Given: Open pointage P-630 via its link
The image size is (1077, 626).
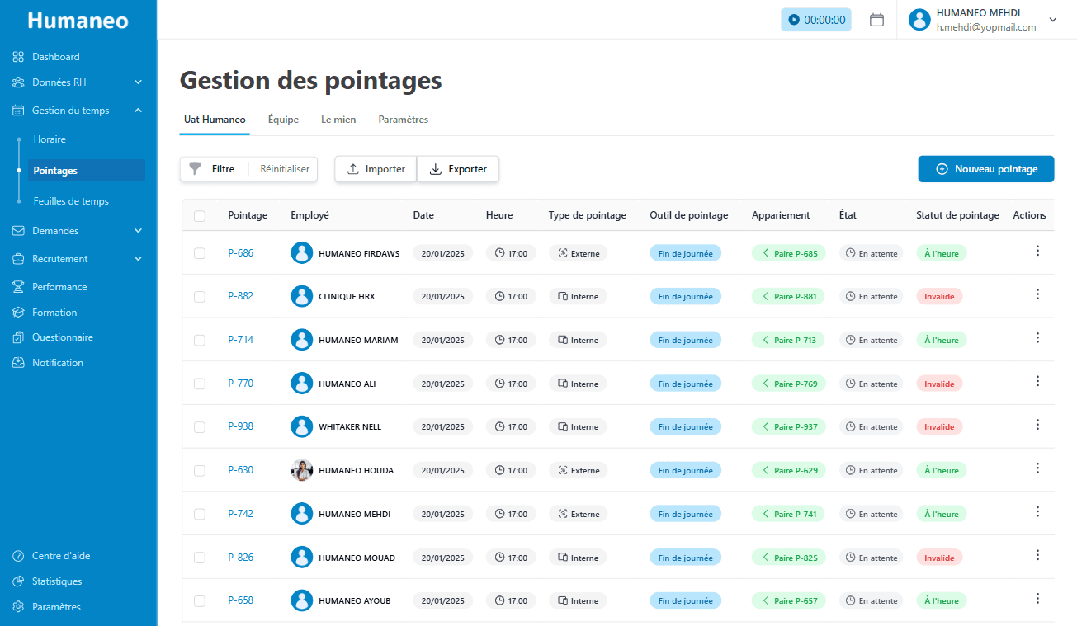Looking at the screenshot, I should (240, 469).
